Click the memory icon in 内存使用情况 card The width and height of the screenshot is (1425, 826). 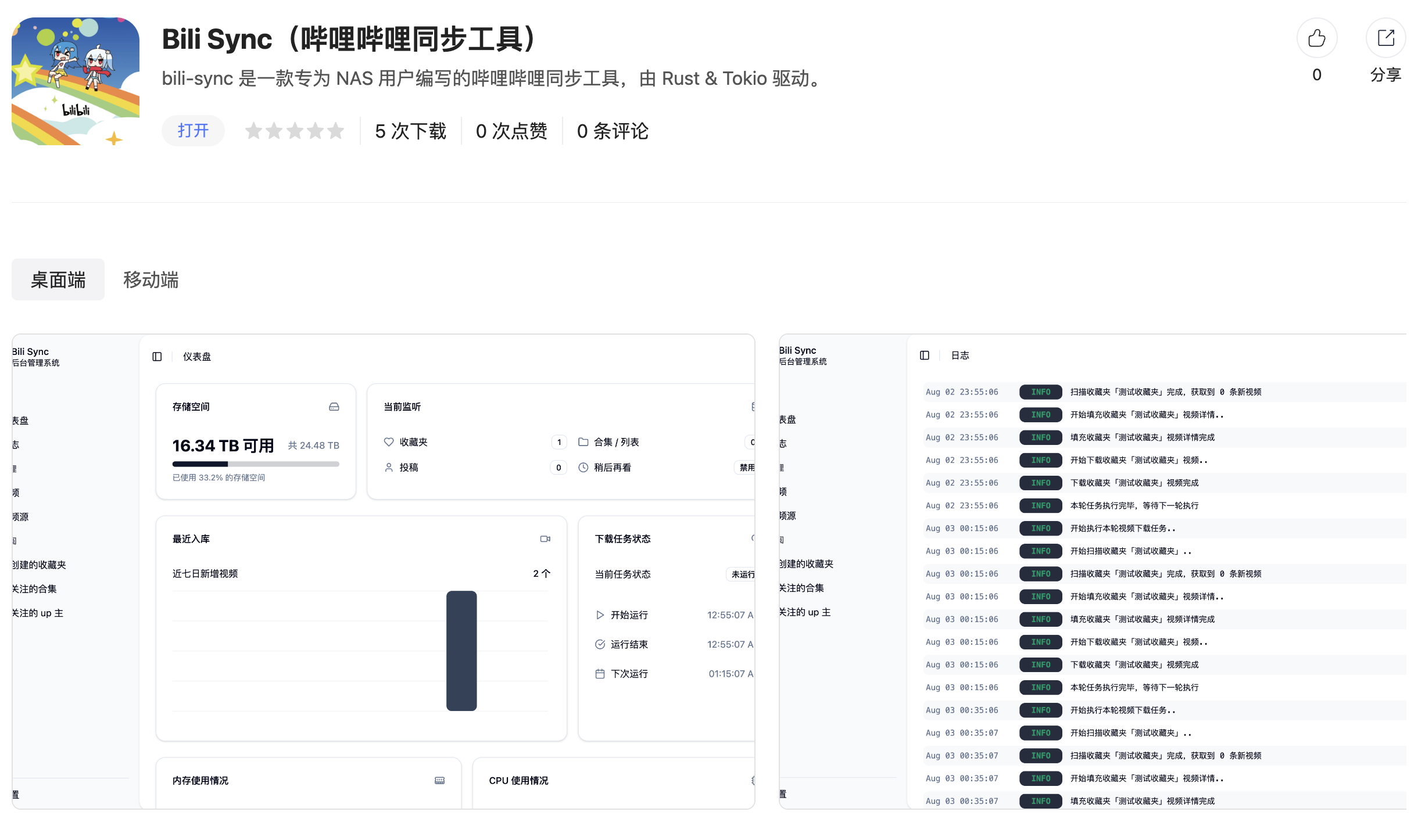(439, 781)
